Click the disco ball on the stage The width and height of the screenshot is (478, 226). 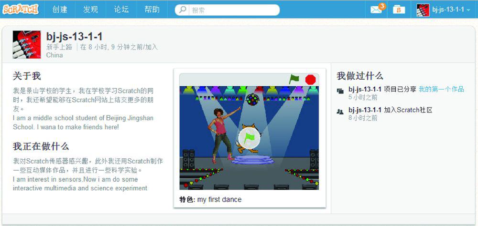[x=252, y=100]
